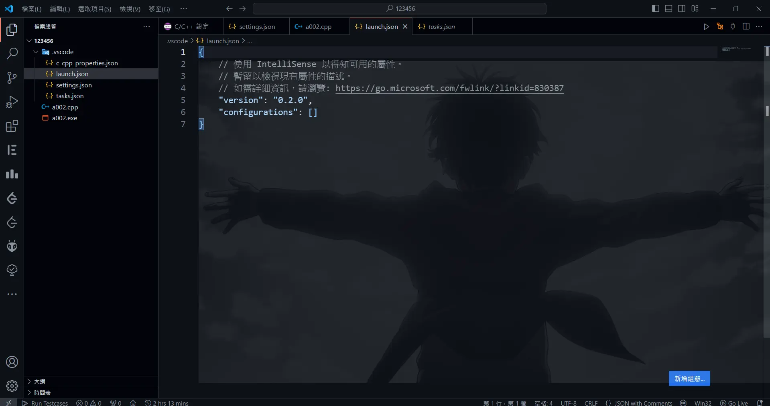Image resolution: width=770 pixels, height=406 pixels.
Task: Click the editor vertical scrollbar
Action: click(767, 200)
